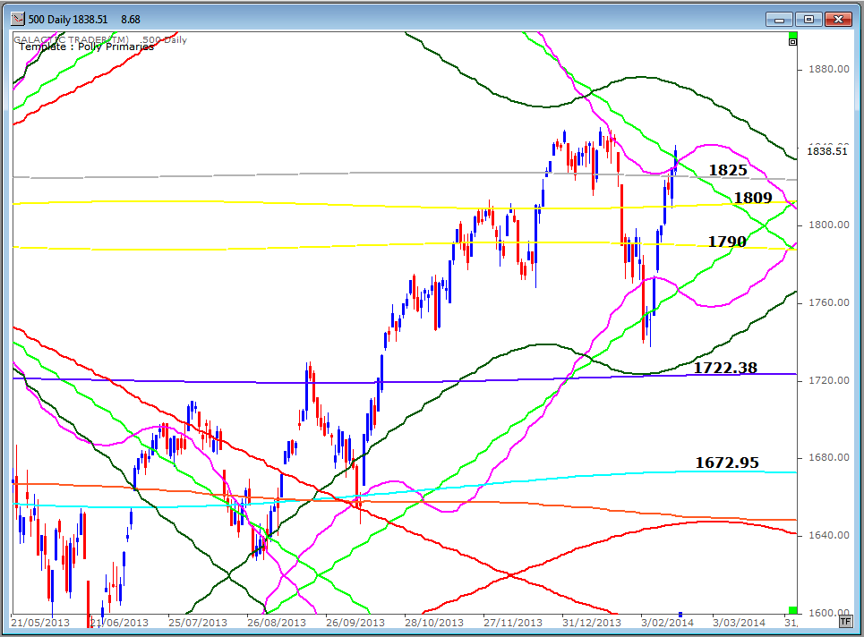The height and width of the screenshot is (637, 864).
Task: Click the 1640.00 price axis label
Action: pos(829,535)
